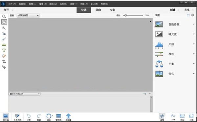
Task: Open the File (文件) menu
Action: pyautogui.click(x=12, y=4)
